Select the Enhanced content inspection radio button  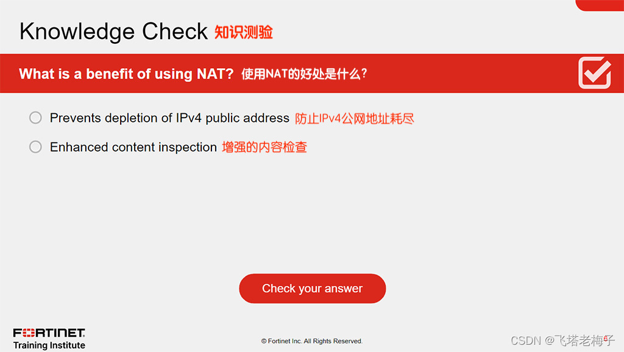click(35, 147)
